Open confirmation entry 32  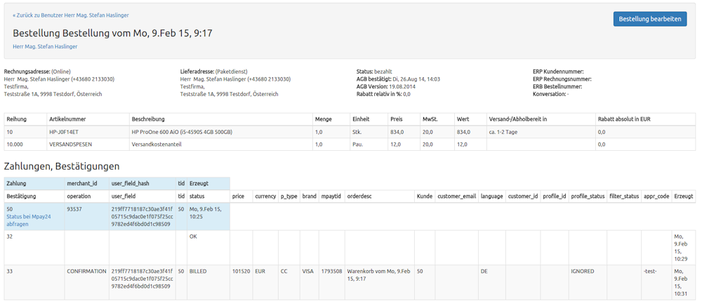(x=10, y=237)
